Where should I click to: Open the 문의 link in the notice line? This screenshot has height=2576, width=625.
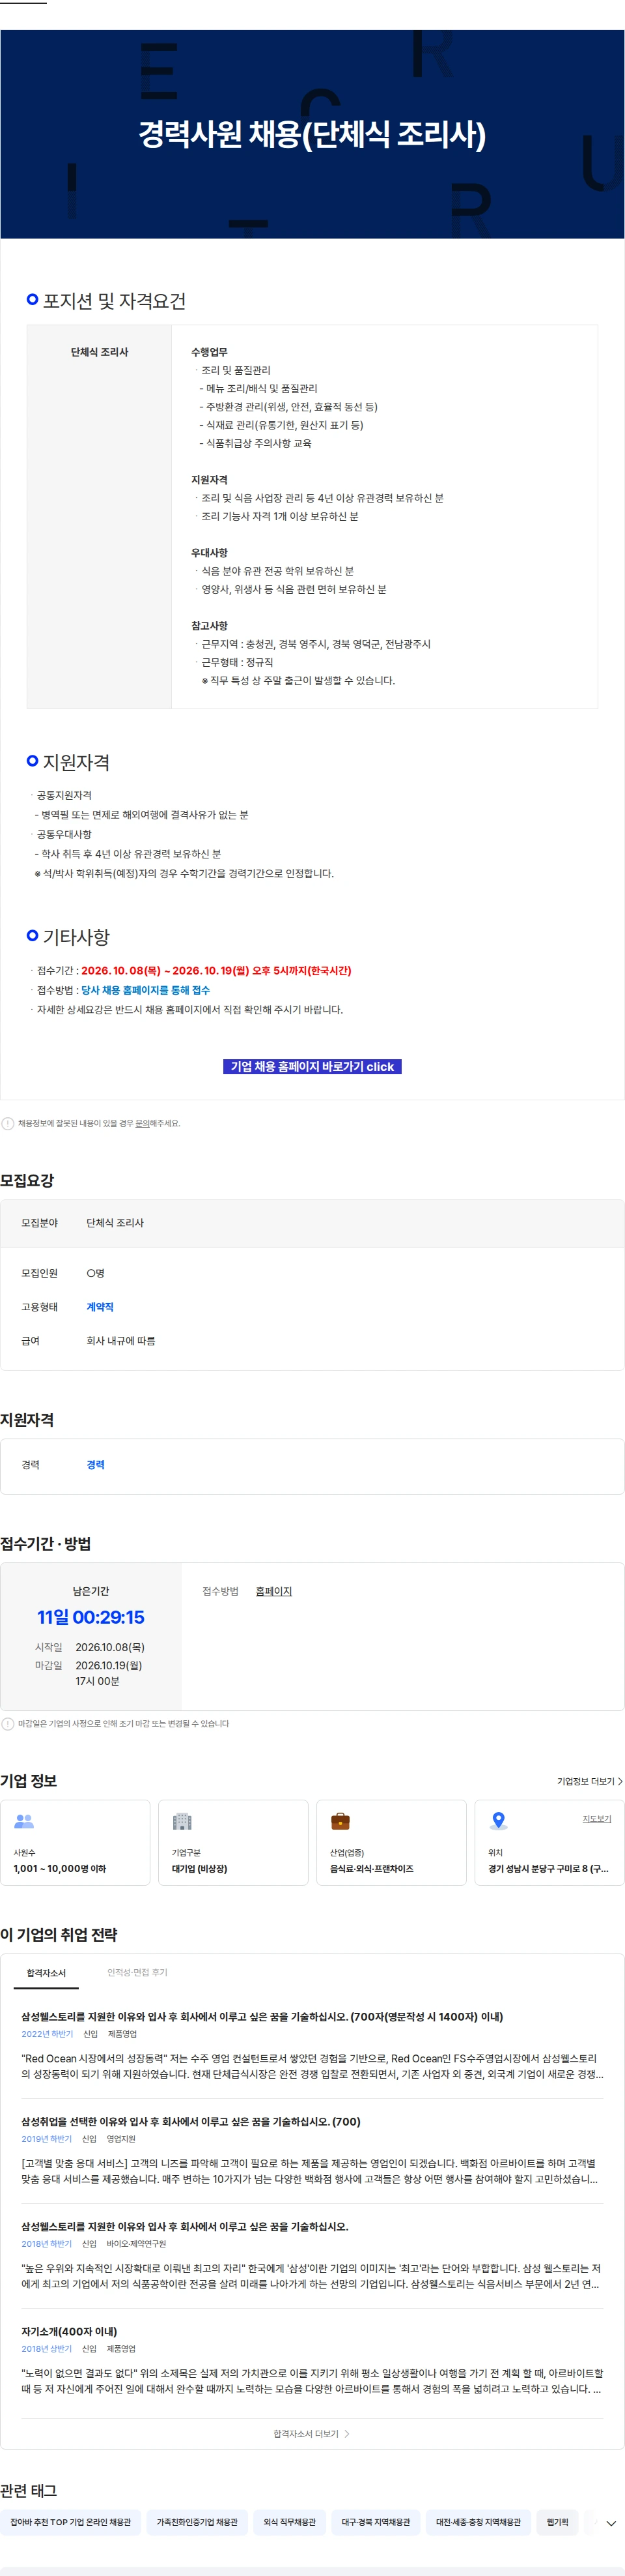pos(143,1123)
